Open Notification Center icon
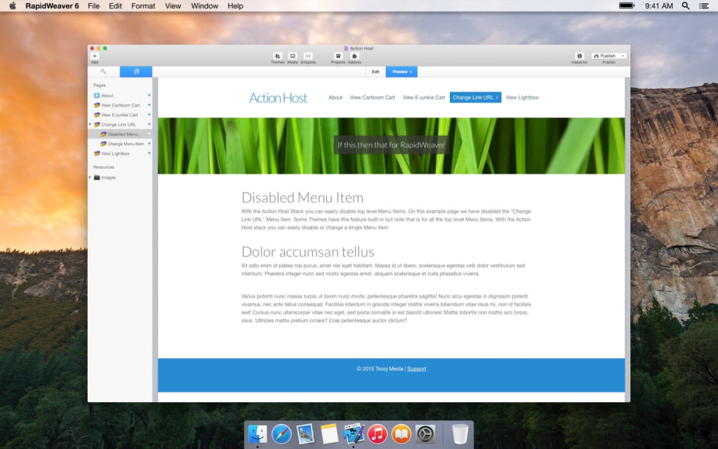The width and height of the screenshot is (718, 449). pos(704,6)
